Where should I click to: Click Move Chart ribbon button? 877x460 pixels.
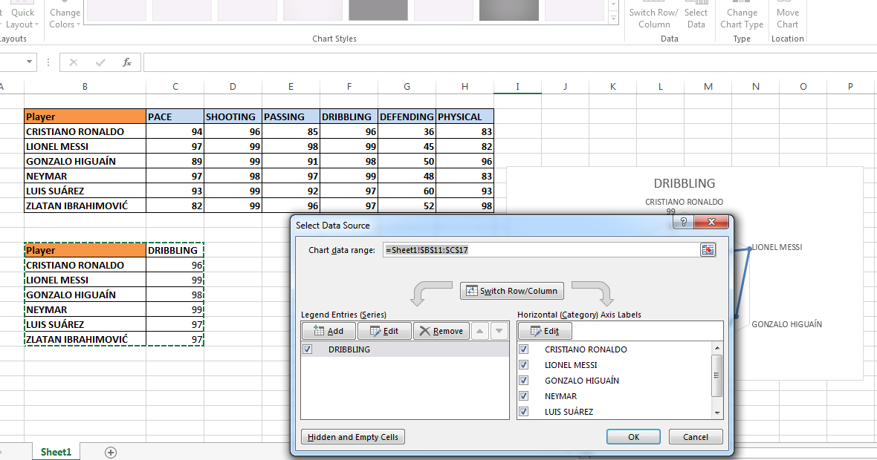(x=787, y=18)
